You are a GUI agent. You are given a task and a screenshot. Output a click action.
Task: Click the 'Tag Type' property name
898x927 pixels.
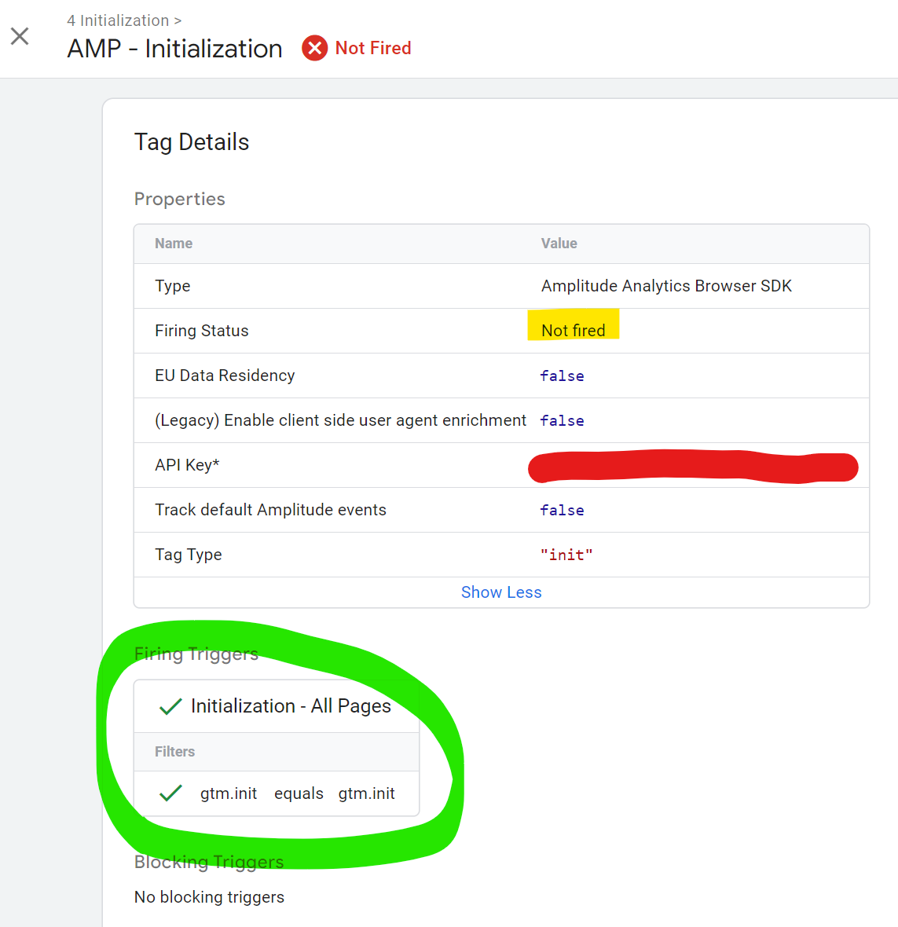[188, 555]
